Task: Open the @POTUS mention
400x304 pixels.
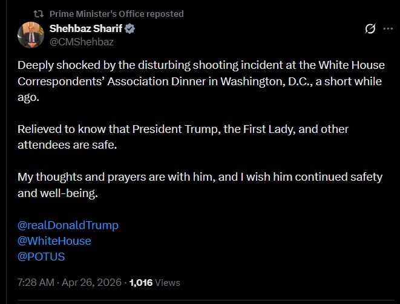Action: tap(41, 256)
